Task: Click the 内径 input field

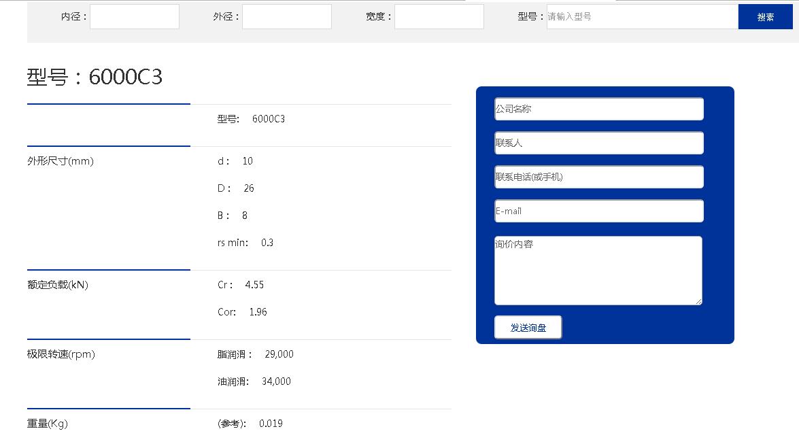Action: coord(135,17)
